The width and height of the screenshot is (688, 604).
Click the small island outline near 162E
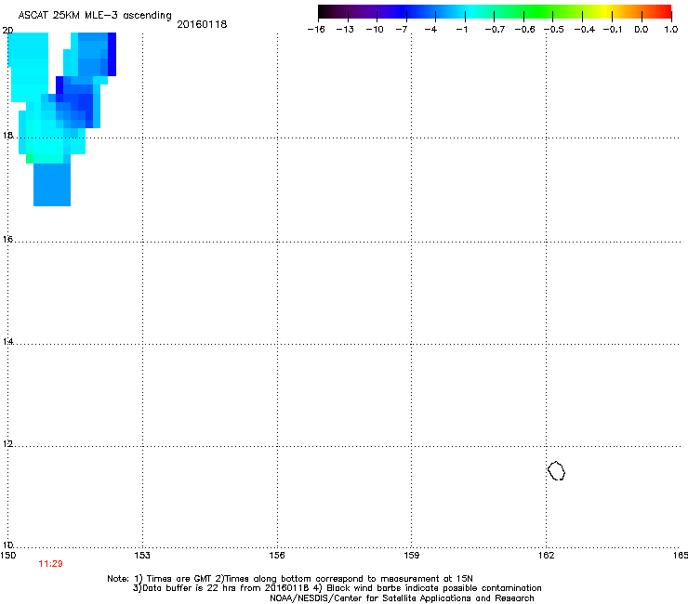(556, 470)
